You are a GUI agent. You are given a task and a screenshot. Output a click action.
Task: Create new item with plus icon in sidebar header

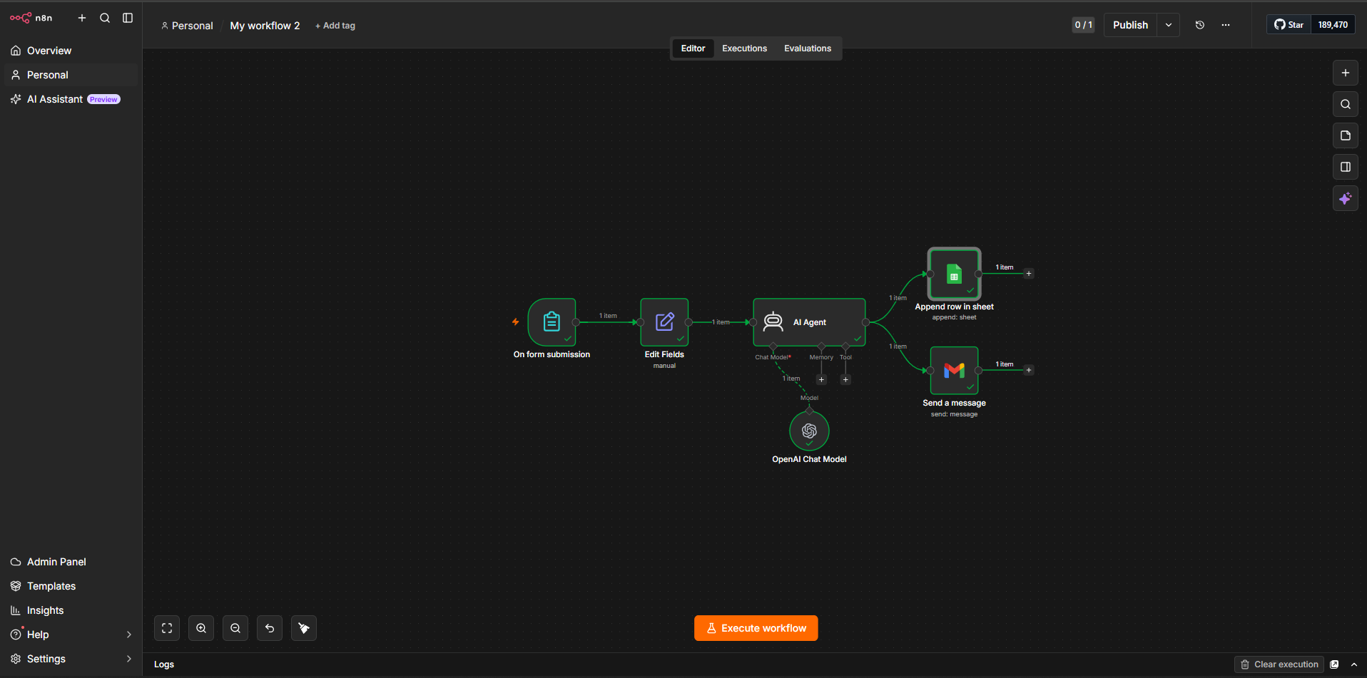pyautogui.click(x=82, y=18)
